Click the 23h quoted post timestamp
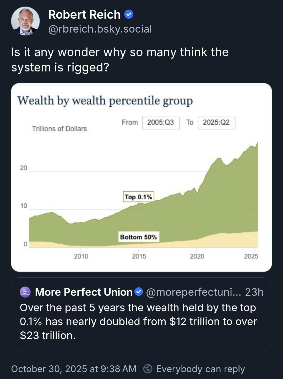Image resolution: width=283 pixels, height=379 pixels. 254,292
